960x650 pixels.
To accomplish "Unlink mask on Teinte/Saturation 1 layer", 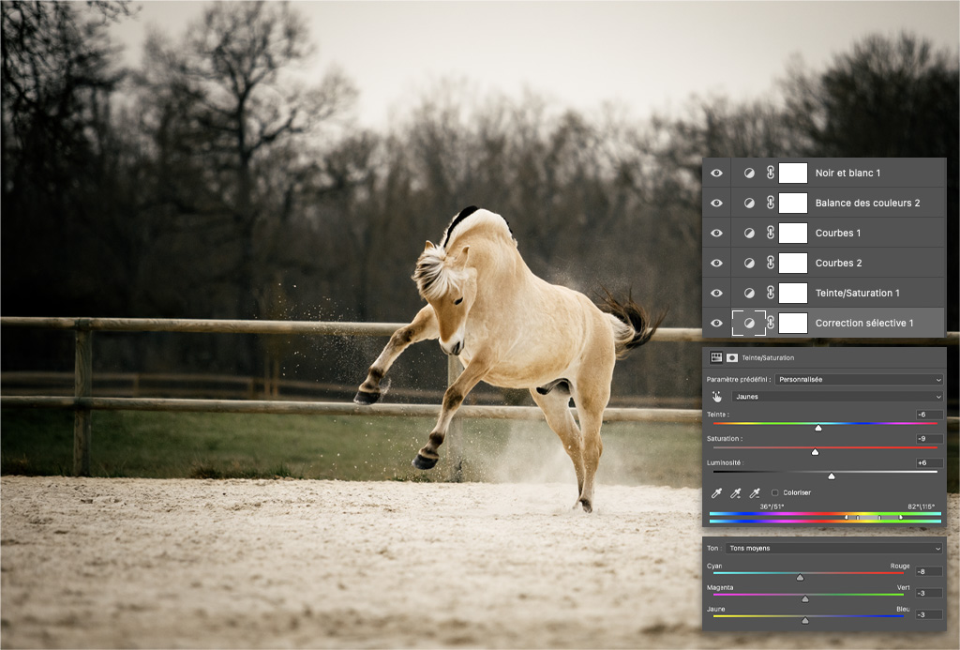I will pyautogui.click(x=771, y=293).
